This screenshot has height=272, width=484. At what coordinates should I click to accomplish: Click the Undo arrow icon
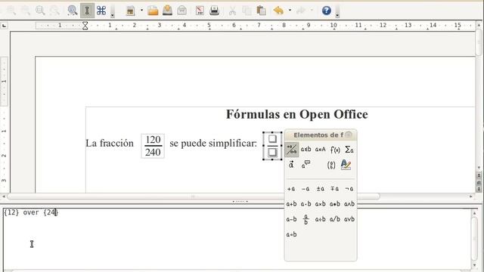coord(278,11)
